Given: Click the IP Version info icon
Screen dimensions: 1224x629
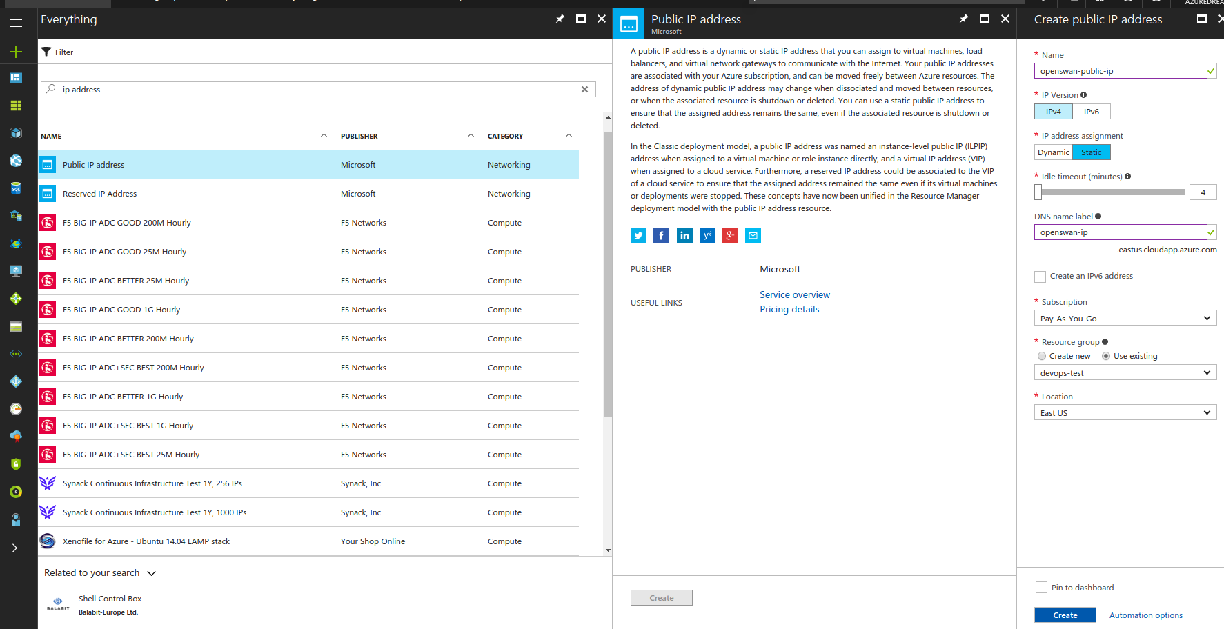Looking at the screenshot, I should click(1083, 95).
